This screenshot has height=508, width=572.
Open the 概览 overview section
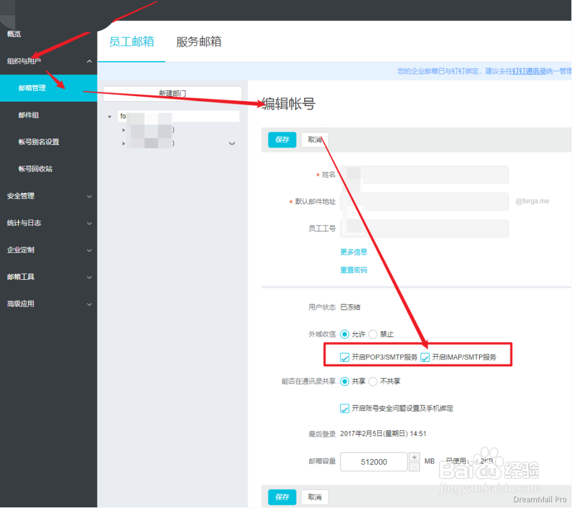pos(14,34)
